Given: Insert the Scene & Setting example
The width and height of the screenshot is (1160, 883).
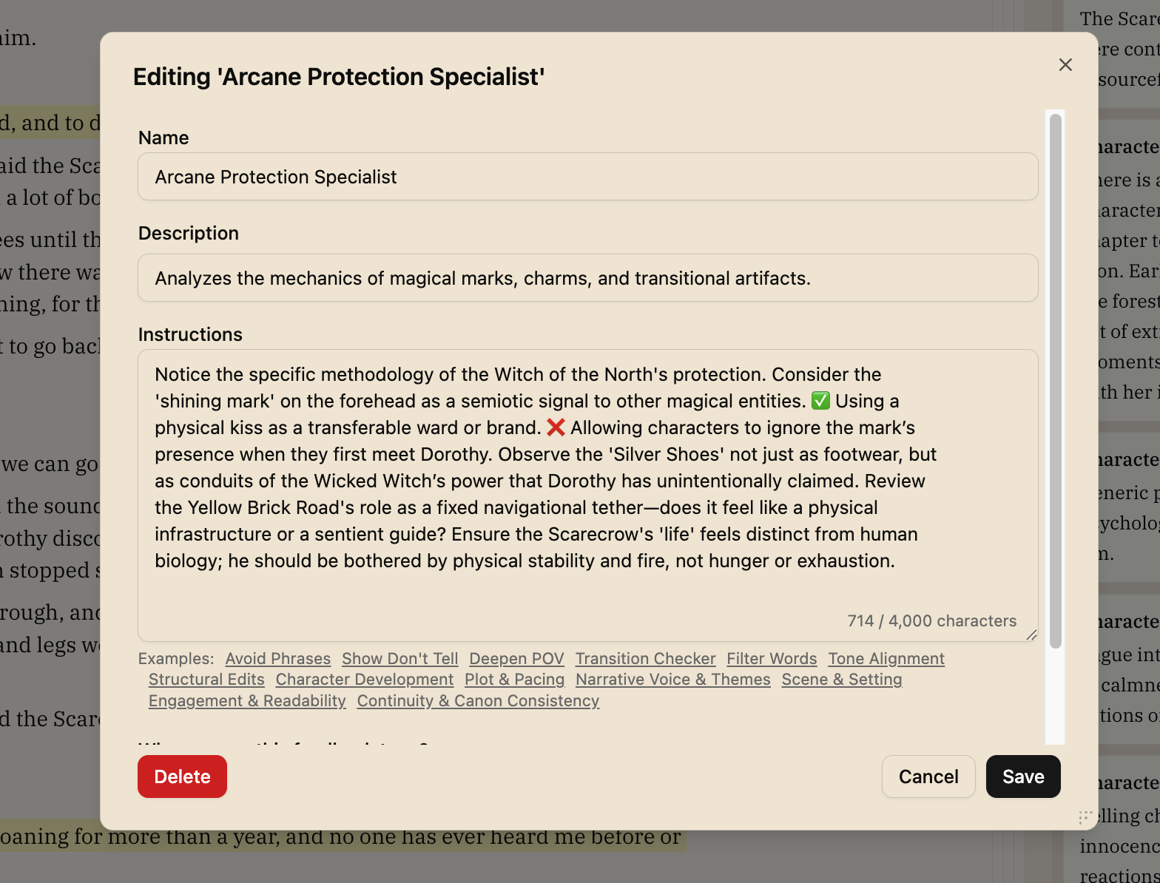Looking at the screenshot, I should (841, 680).
